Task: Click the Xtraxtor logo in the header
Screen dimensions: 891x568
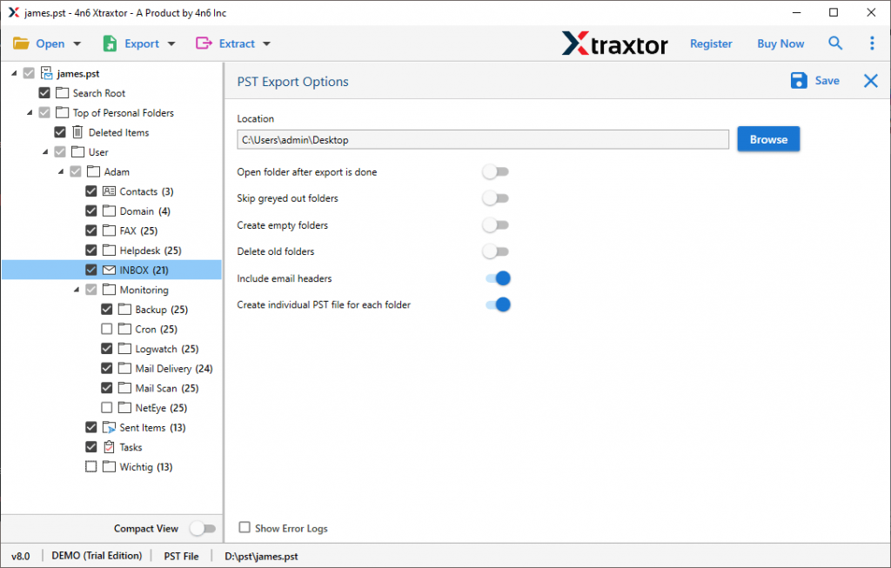Action: (x=614, y=43)
